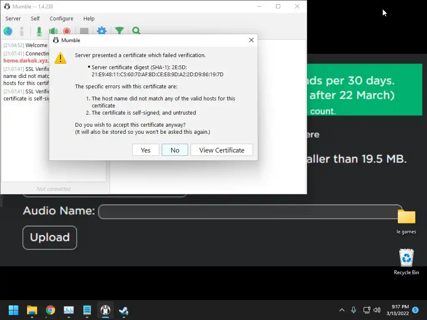Open Steam from taskbar
This screenshot has width=427, height=320.
[123, 310]
